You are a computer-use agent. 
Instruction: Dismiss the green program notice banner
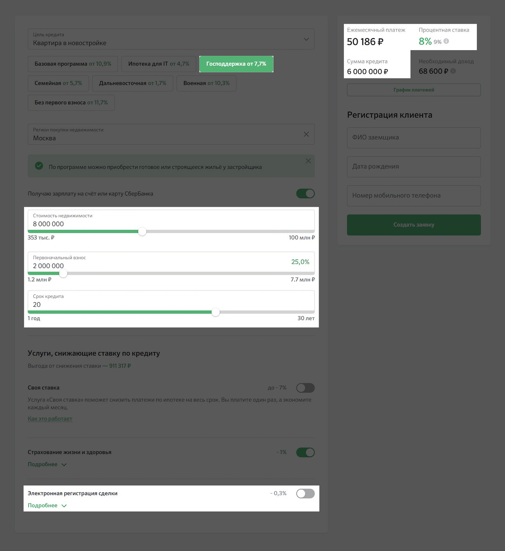(308, 161)
